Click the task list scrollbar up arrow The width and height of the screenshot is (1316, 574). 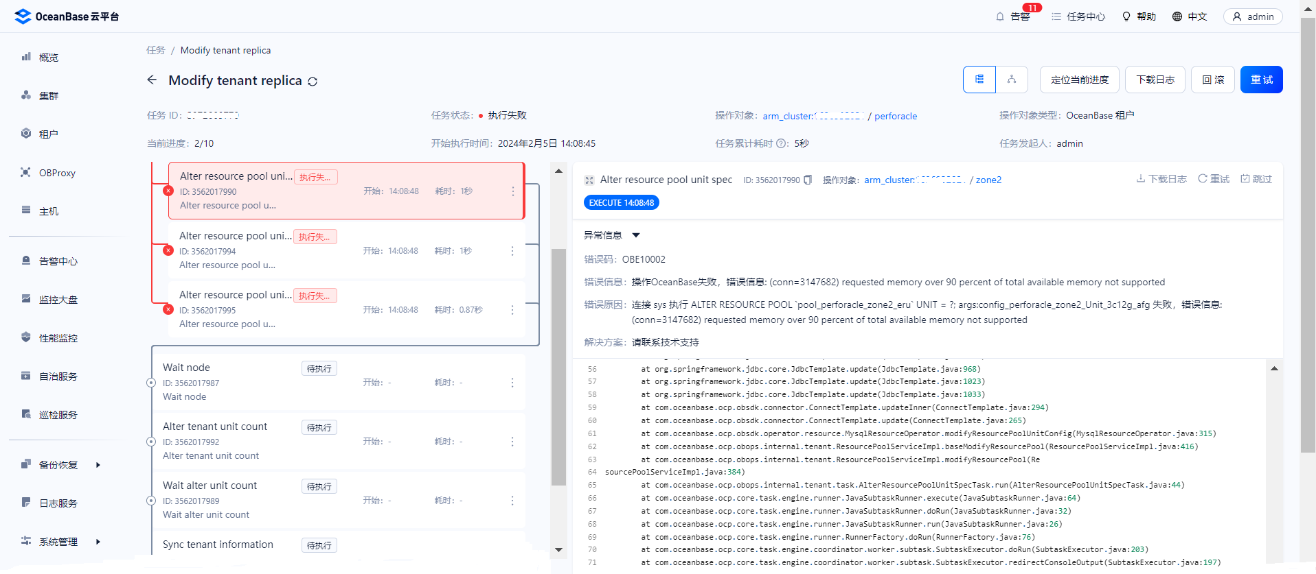click(559, 171)
